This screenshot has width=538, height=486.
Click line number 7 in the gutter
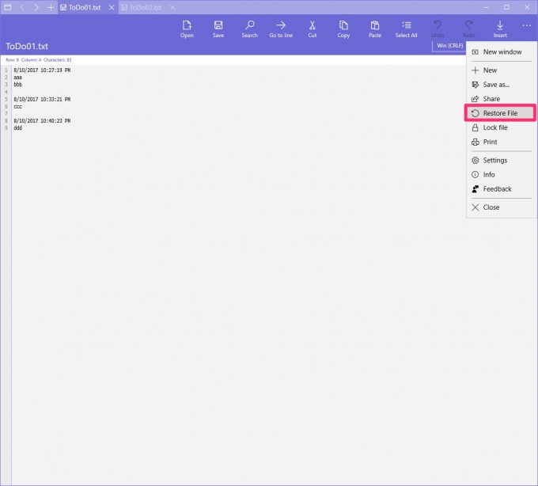point(6,114)
